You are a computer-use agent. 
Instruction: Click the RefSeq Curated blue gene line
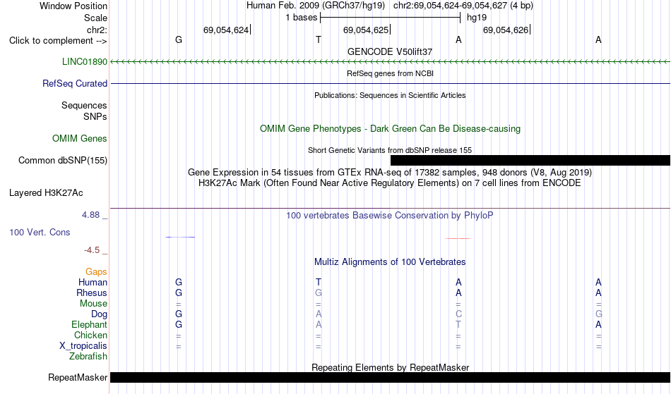tap(390, 83)
